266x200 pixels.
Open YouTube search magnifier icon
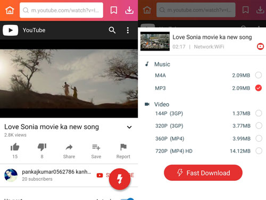click(112, 30)
